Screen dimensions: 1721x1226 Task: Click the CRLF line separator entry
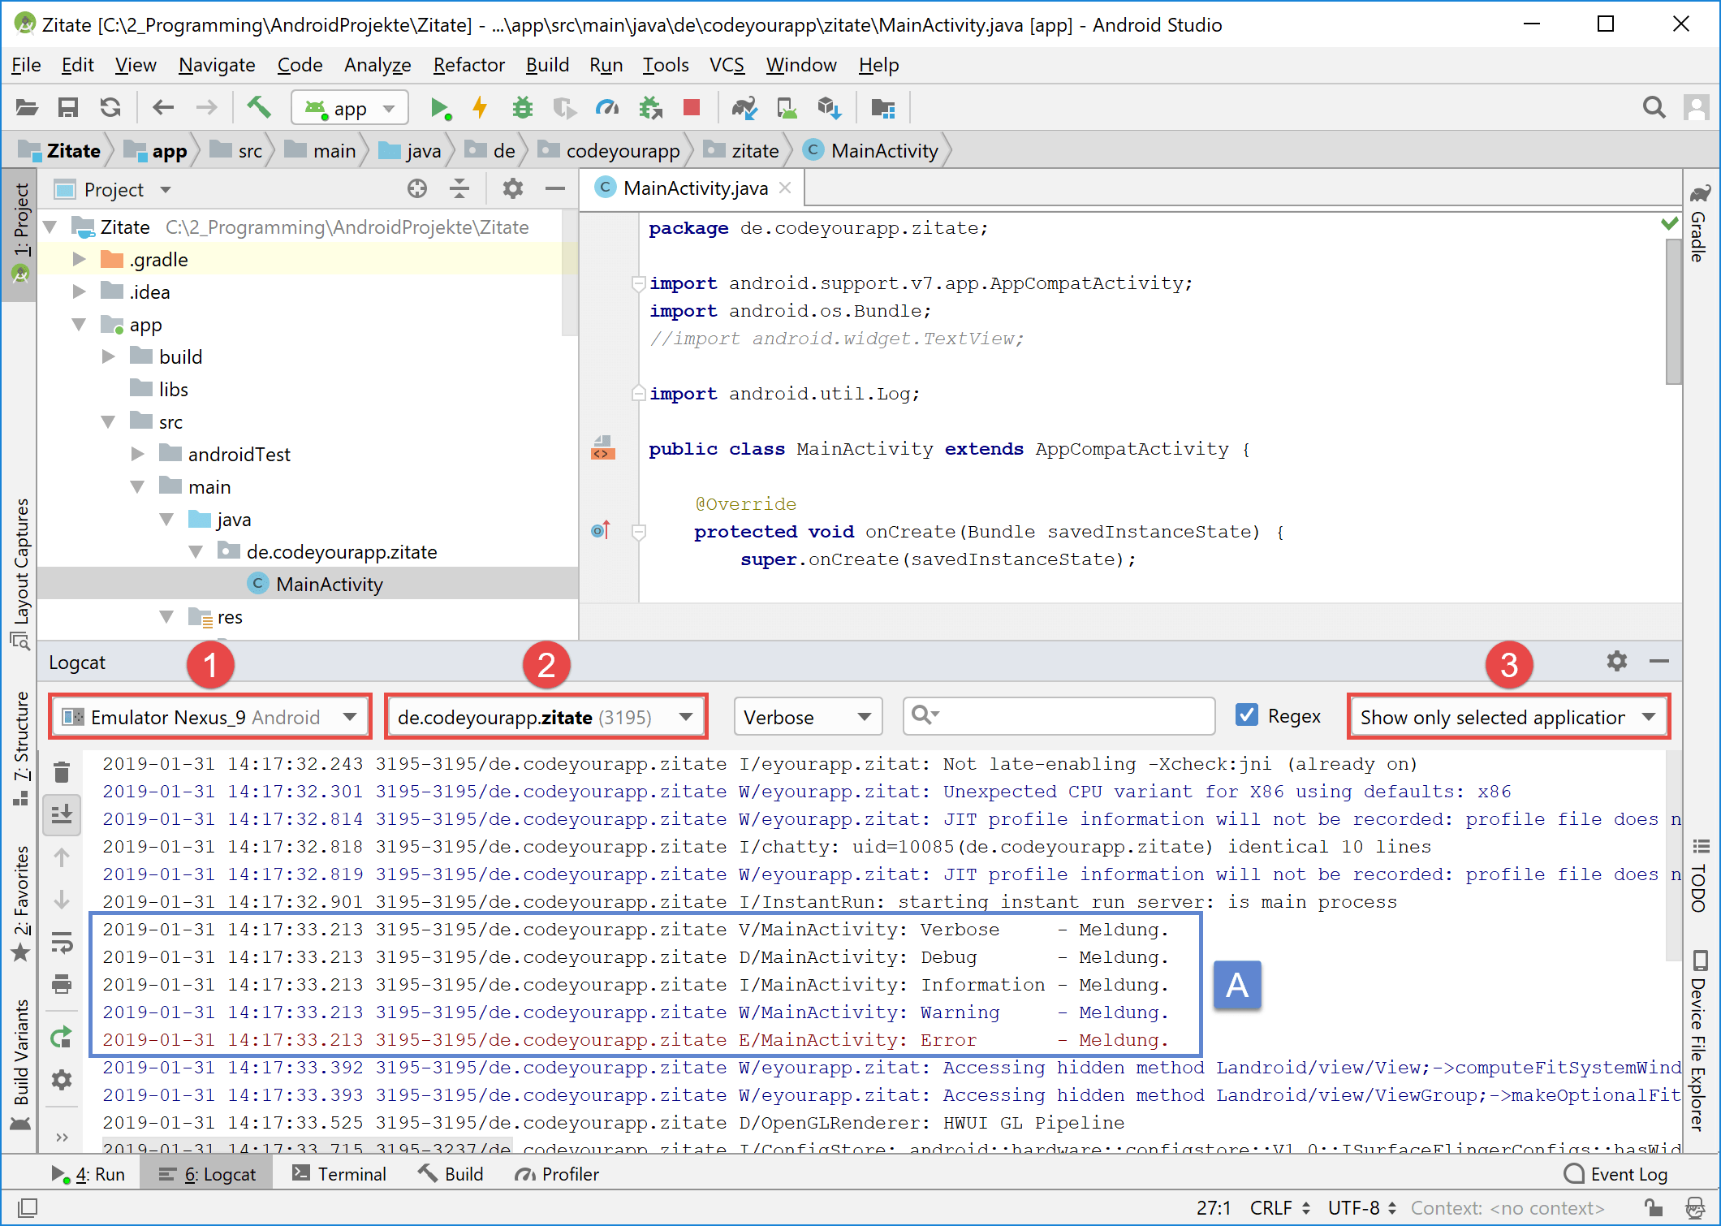click(1279, 1207)
